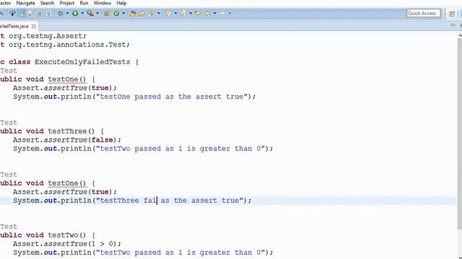
Task: Run the program with green Run icon
Action: point(75,13)
